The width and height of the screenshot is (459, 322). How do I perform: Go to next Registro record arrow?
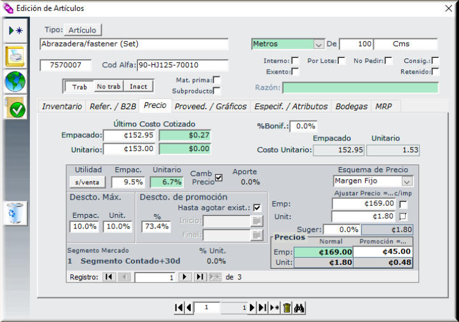(x=185, y=277)
